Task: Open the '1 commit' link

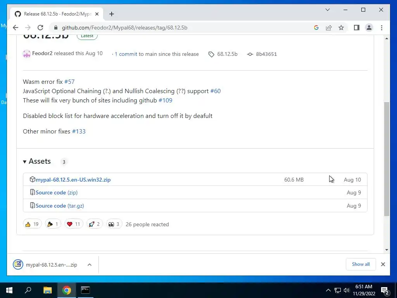Action: click(126, 54)
